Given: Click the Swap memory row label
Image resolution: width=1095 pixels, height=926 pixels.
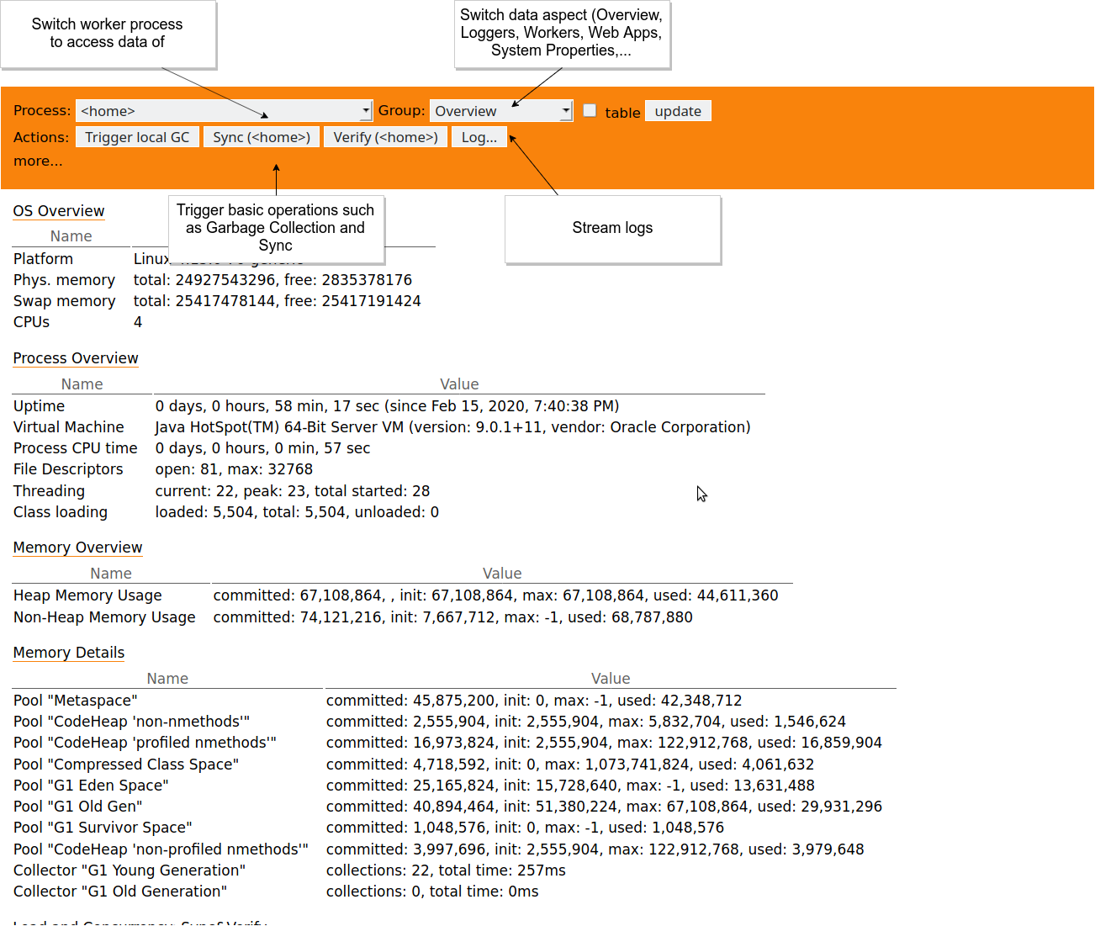Looking at the screenshot, I should coord(65,301).
